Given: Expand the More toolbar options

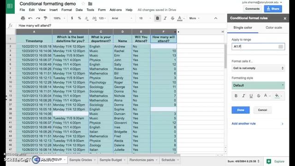Looking at the screenshot, I should pyautogui.click(x=194, y=18).
